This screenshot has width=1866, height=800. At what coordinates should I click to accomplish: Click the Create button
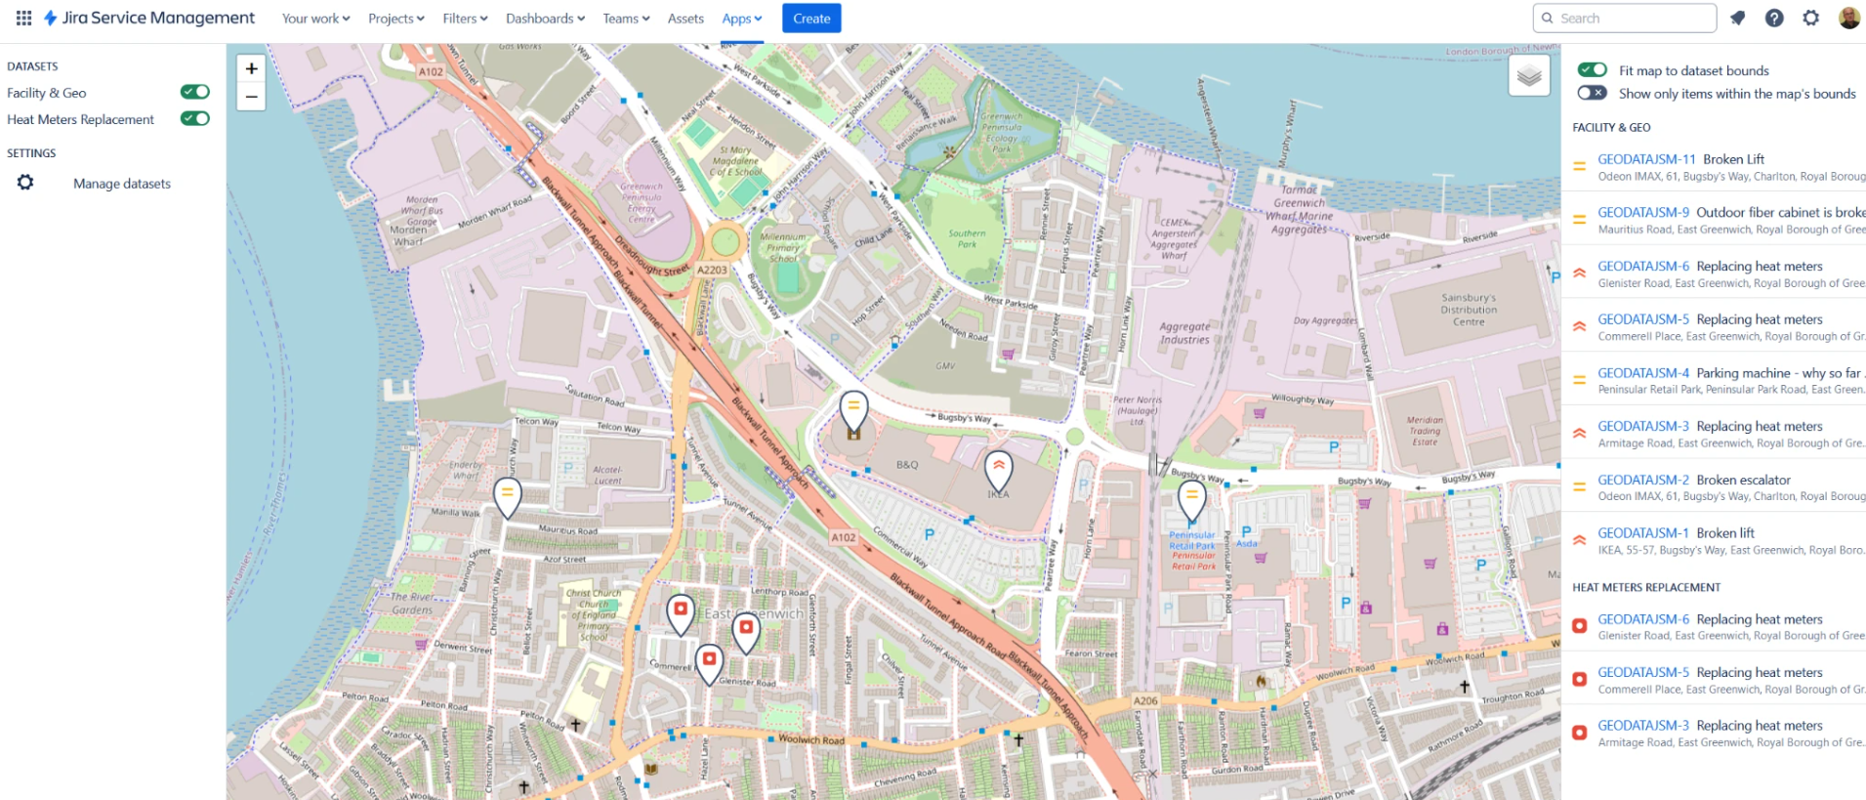811,19
